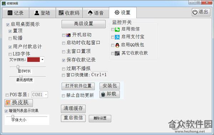214x135 pixels.
Task: Click the Alipay icon beside 启用支付宝
Action: click(117, 37)
